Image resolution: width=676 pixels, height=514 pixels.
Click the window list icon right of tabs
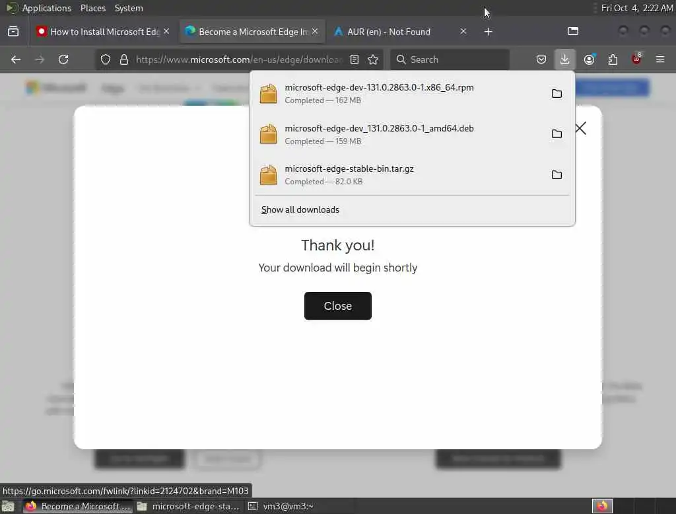pos(573,31)
